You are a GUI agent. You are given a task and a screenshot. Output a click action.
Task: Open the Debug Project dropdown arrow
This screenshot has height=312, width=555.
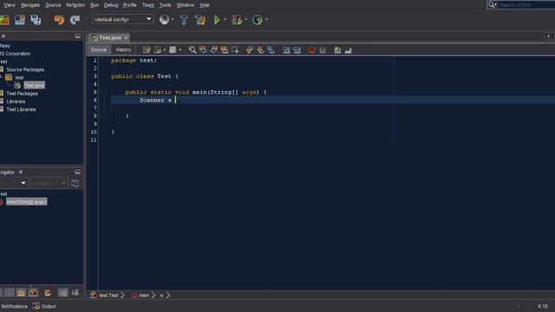pos(246,20)
